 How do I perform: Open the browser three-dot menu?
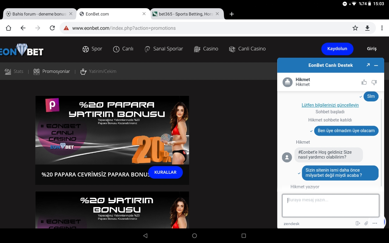(x=382, y=28)
